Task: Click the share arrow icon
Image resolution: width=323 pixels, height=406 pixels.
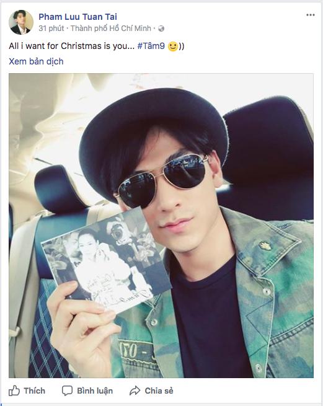Action: (135, 391)
